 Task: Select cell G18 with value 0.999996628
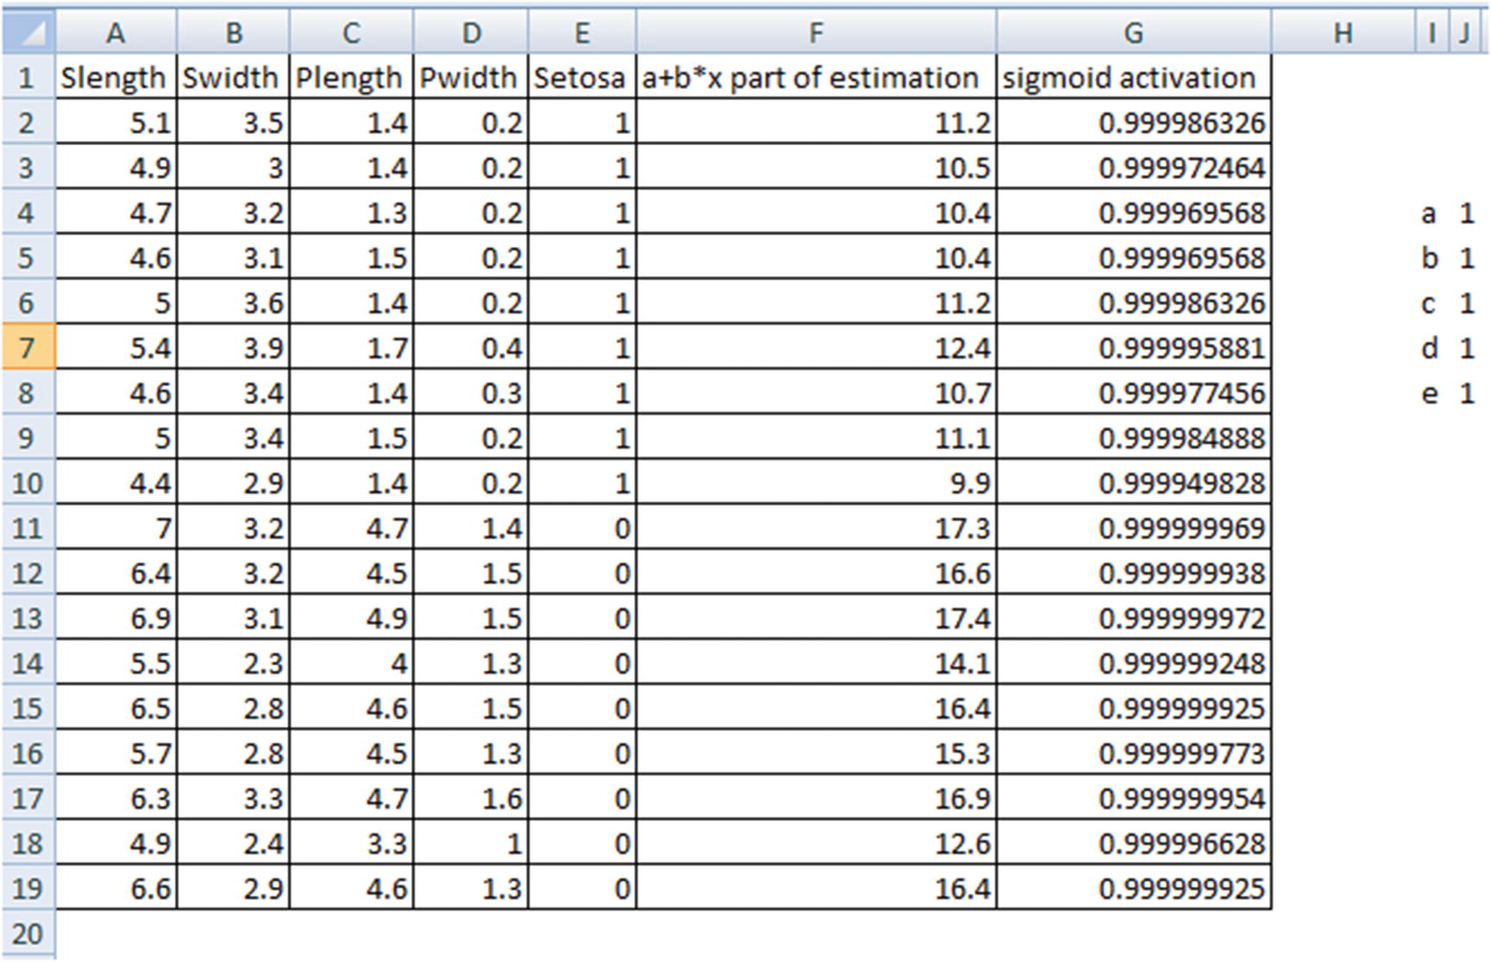tap(1133, 843)
